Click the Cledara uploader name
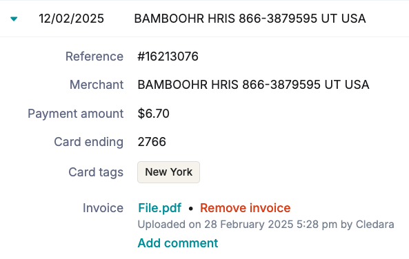Screen dimensions: 409x259 [x=375, y=225]
